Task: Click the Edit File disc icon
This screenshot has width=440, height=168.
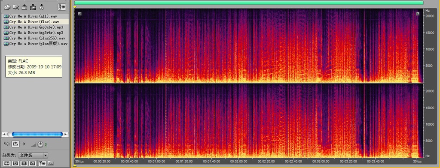Action: click(42, 7)
